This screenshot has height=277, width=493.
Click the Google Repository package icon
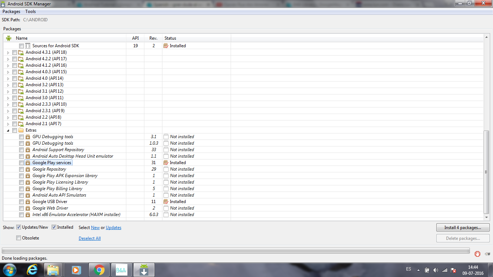(28, 169)
